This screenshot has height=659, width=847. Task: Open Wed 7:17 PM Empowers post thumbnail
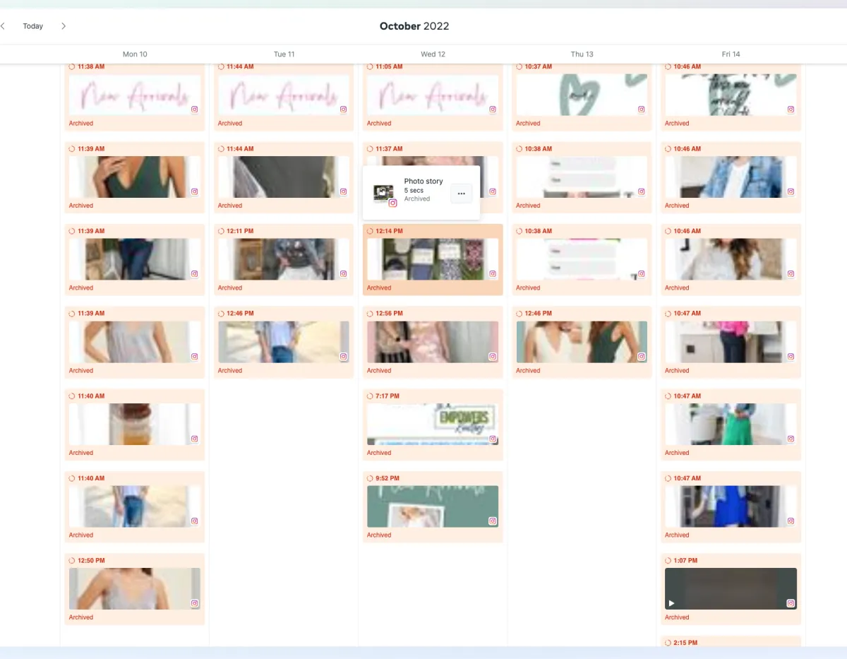433,425
